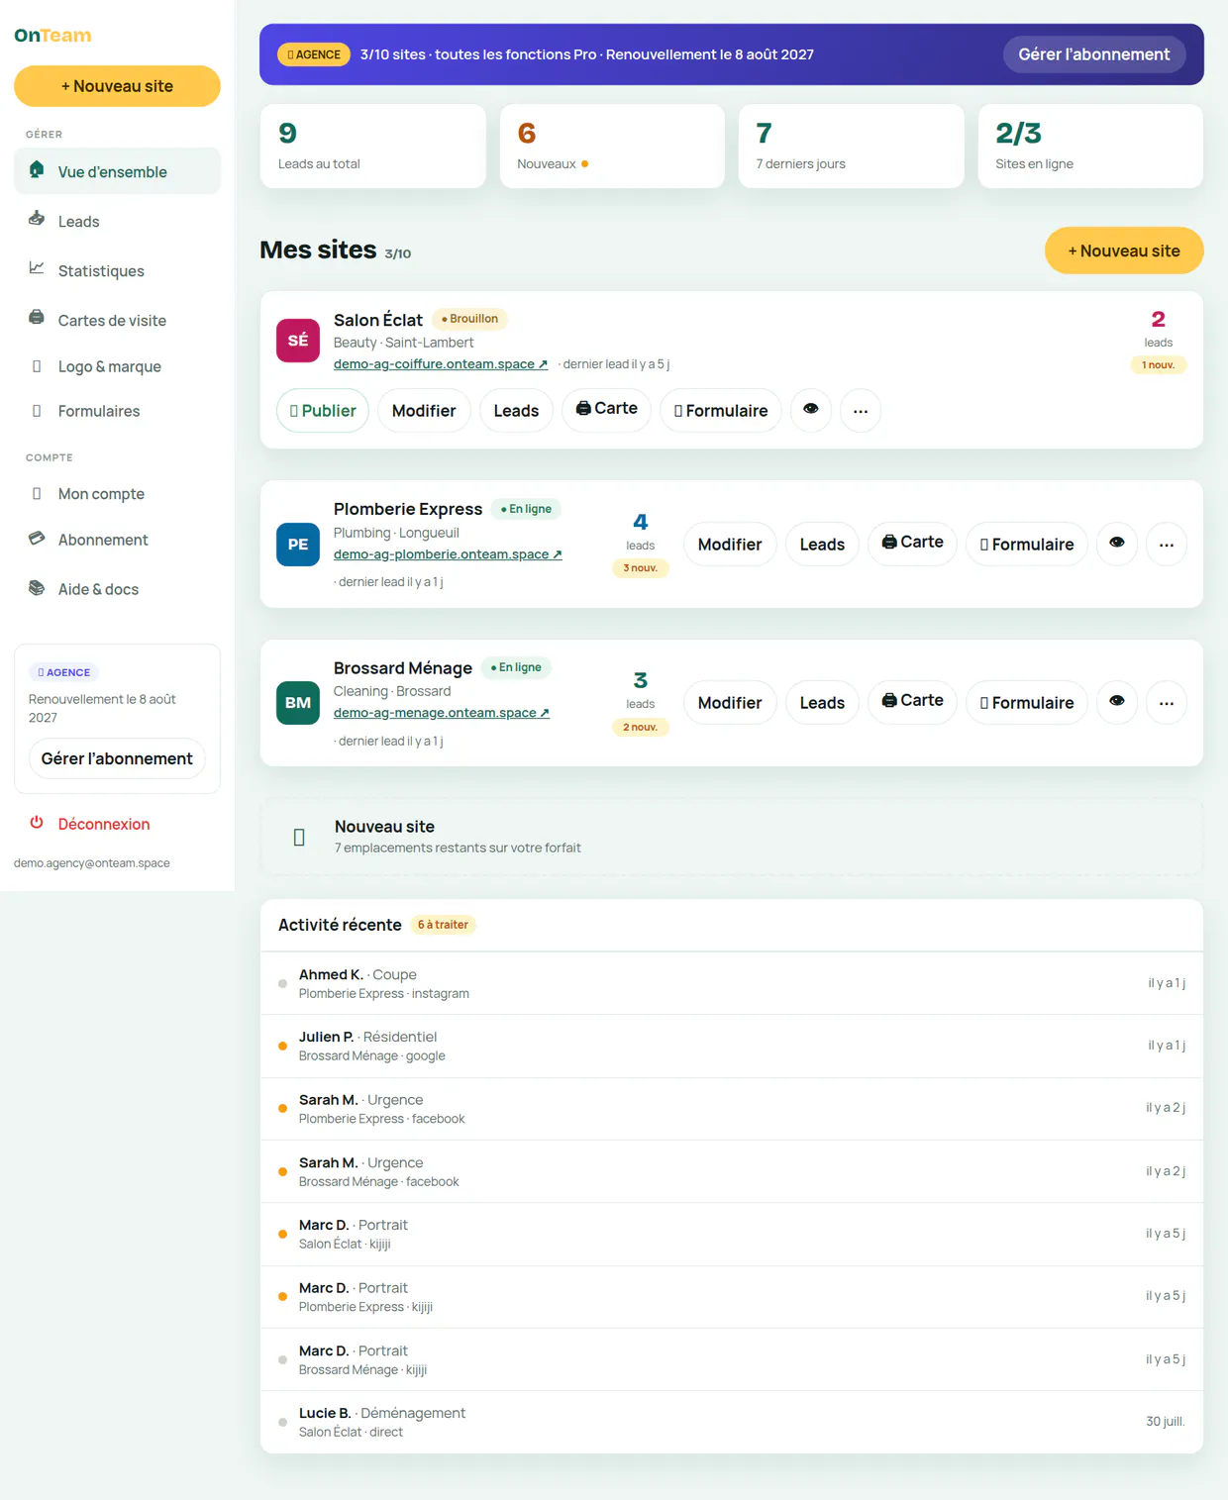1228x1500 pixels.
Task: Open Statistiques in the sidebar
Action: pyautogui.click(x=117, y=270)
